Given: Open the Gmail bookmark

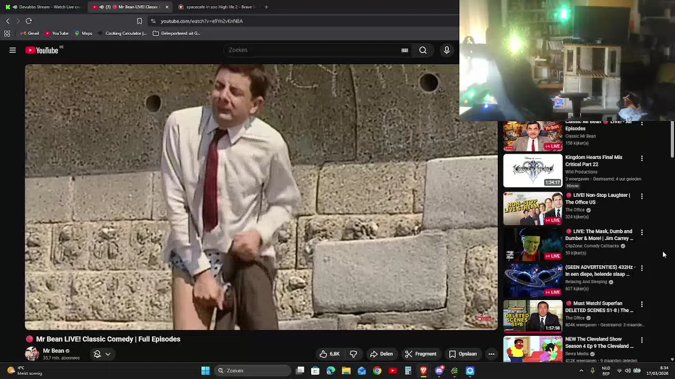Looking at the screenshot, I should tap(30, 33).
